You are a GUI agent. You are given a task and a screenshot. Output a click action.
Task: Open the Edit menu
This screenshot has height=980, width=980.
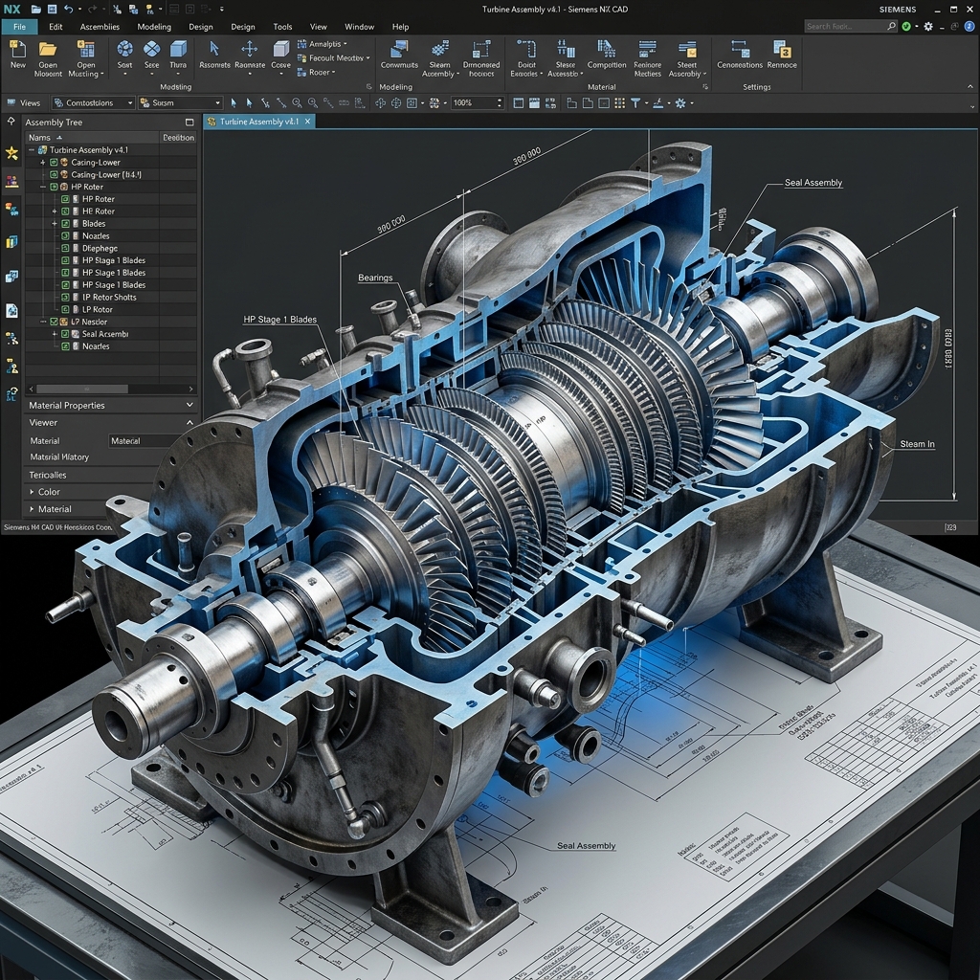[x=56, y=27]
